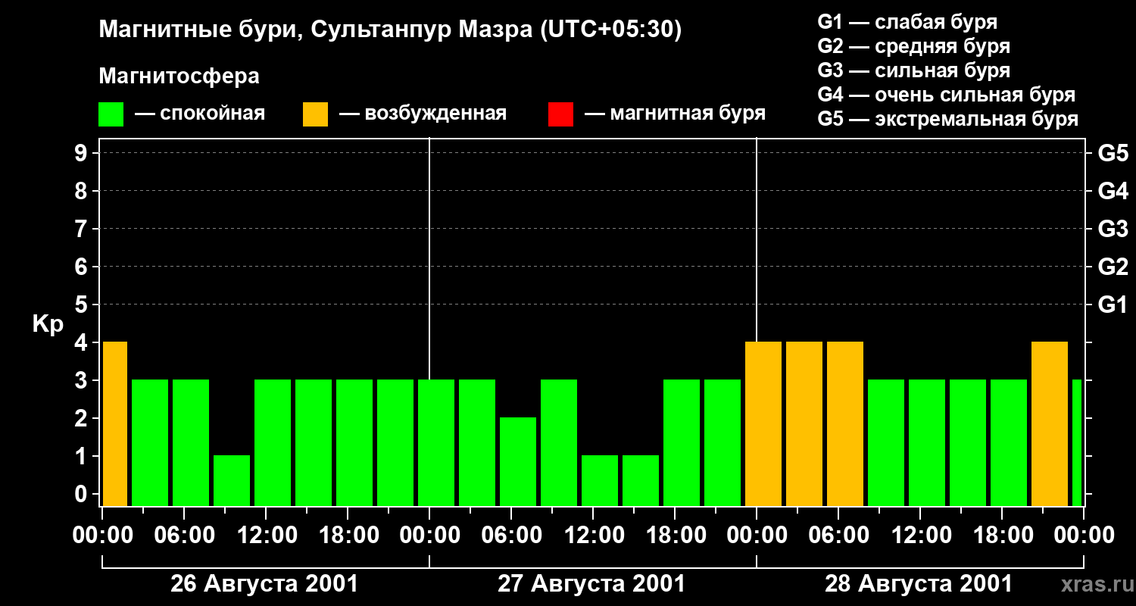
Task: Click the 06:00 tick label for 26 Августа
Action: (x=185, y=535)
